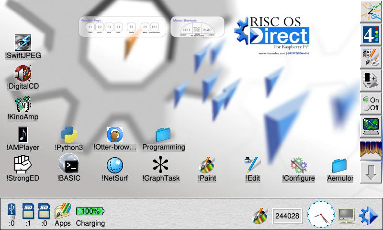383x230 pixels.
Task: Launch the !NetSurf web browser
Action: pos(115,166)
